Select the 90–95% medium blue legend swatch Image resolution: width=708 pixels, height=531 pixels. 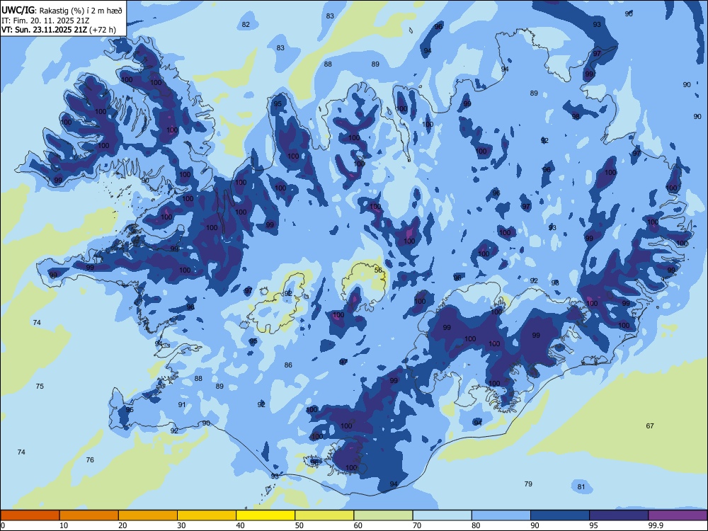click(560, 515)
